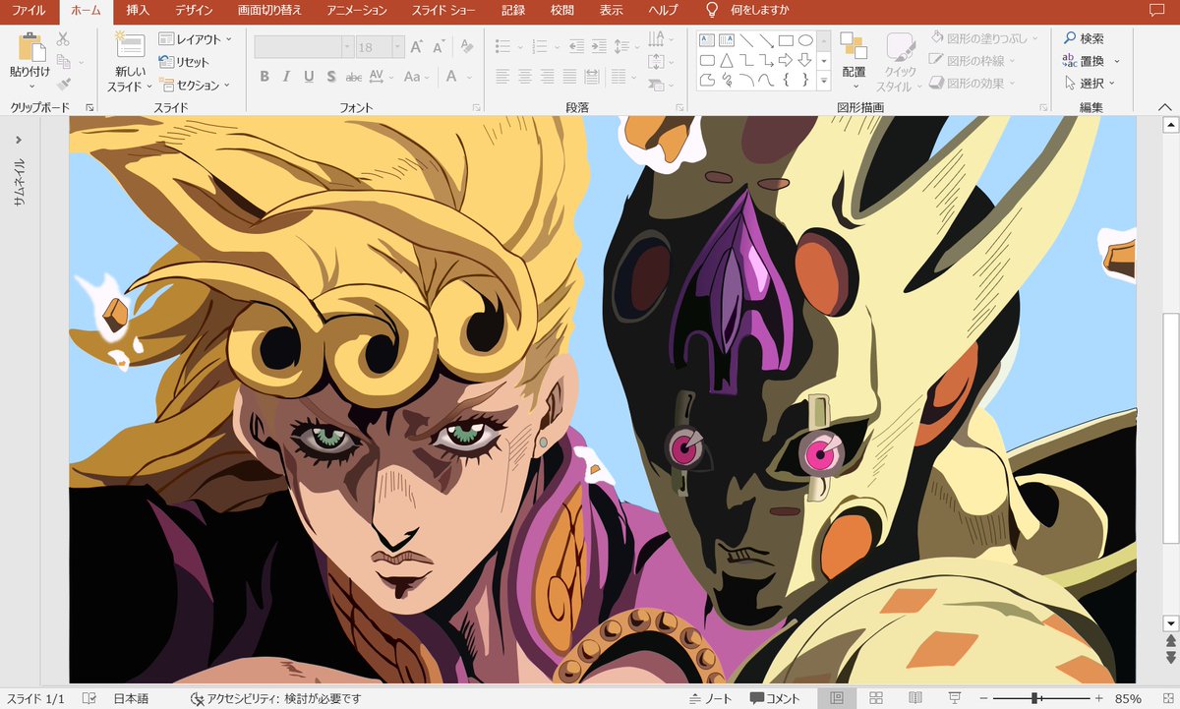Click the Format Painter brush icon
The width and height of the screenshot is (1180, 709).
coord(64,85)
